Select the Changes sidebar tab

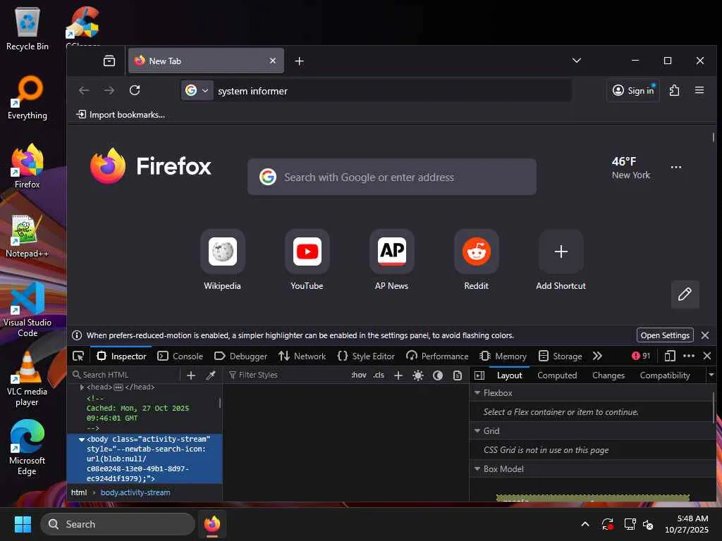coord(608,375)
